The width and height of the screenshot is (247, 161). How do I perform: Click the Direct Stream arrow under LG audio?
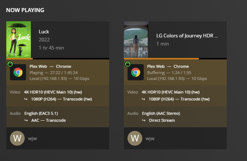point(143,120)
